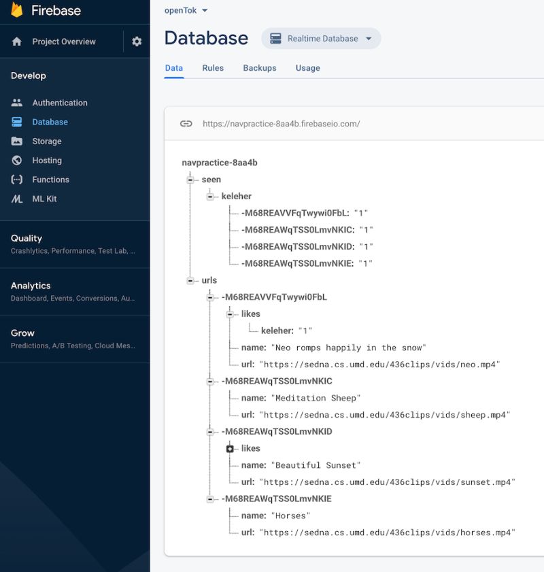
Task: Switch to the Rules tab
Action: pyautogui.click(x=213, y=68)
